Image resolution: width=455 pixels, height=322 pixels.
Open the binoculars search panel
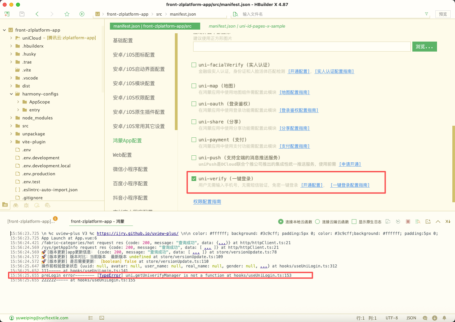coord(16,205)
